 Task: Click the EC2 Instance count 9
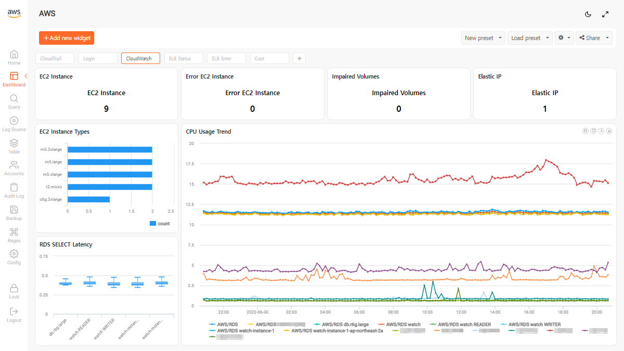coord(106,109)
